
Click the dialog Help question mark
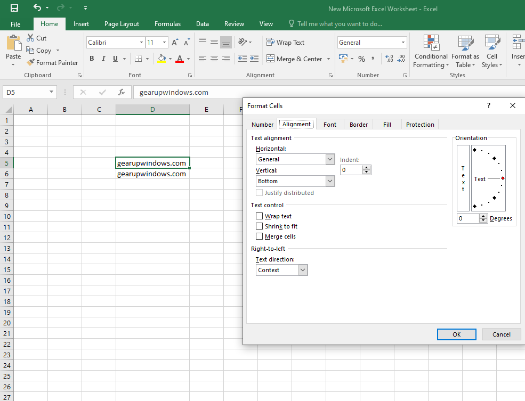(x=489, y=105)
